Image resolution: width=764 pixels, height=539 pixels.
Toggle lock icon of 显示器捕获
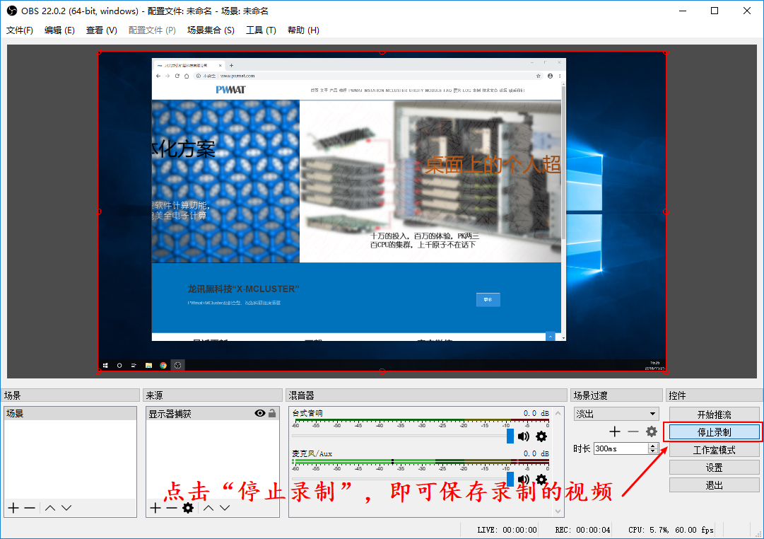point(272,413)
